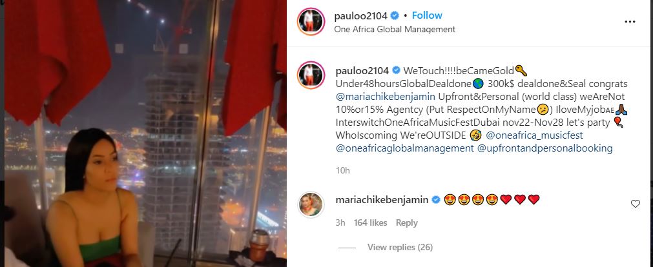Open the three-dot more options menu
This screenshot has height=267, width=653.
pos(630,22)
